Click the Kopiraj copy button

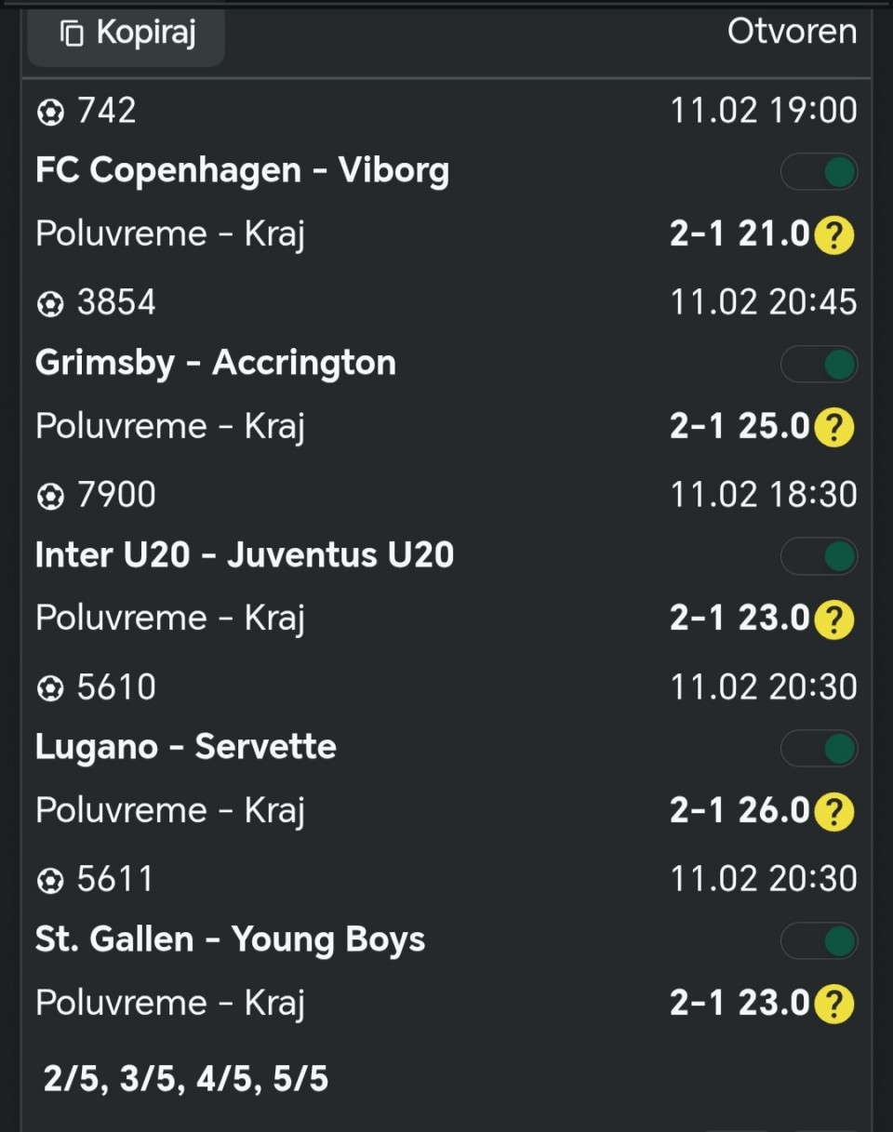click(x=127, y=34)
